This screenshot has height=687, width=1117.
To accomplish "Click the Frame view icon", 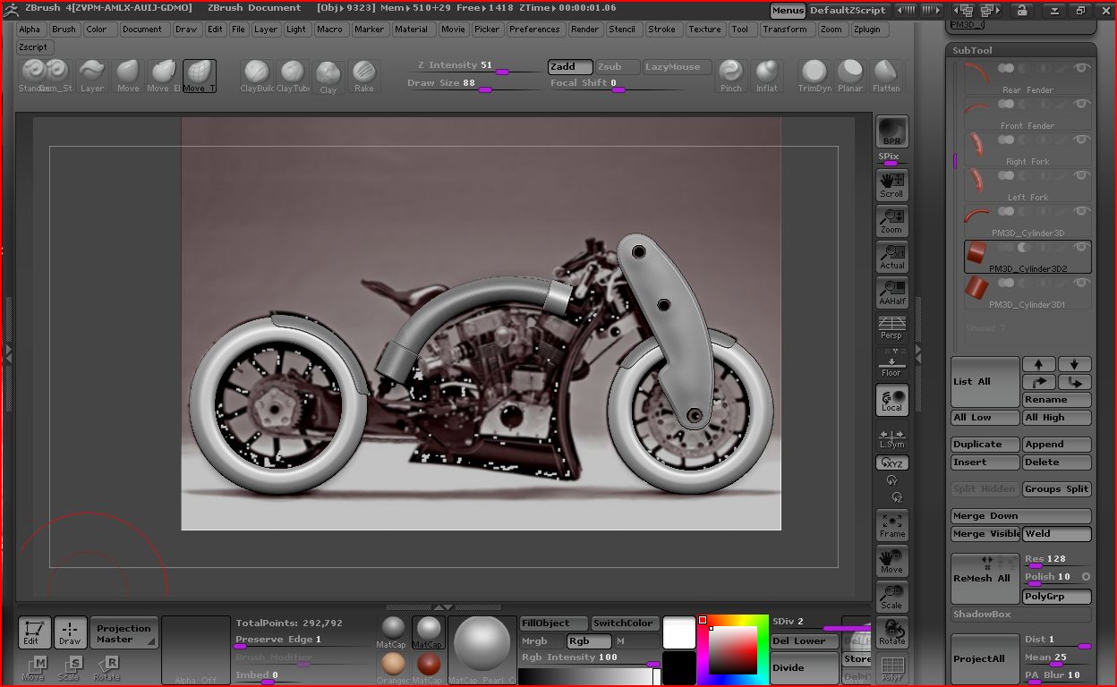I will tap(891, 524).
